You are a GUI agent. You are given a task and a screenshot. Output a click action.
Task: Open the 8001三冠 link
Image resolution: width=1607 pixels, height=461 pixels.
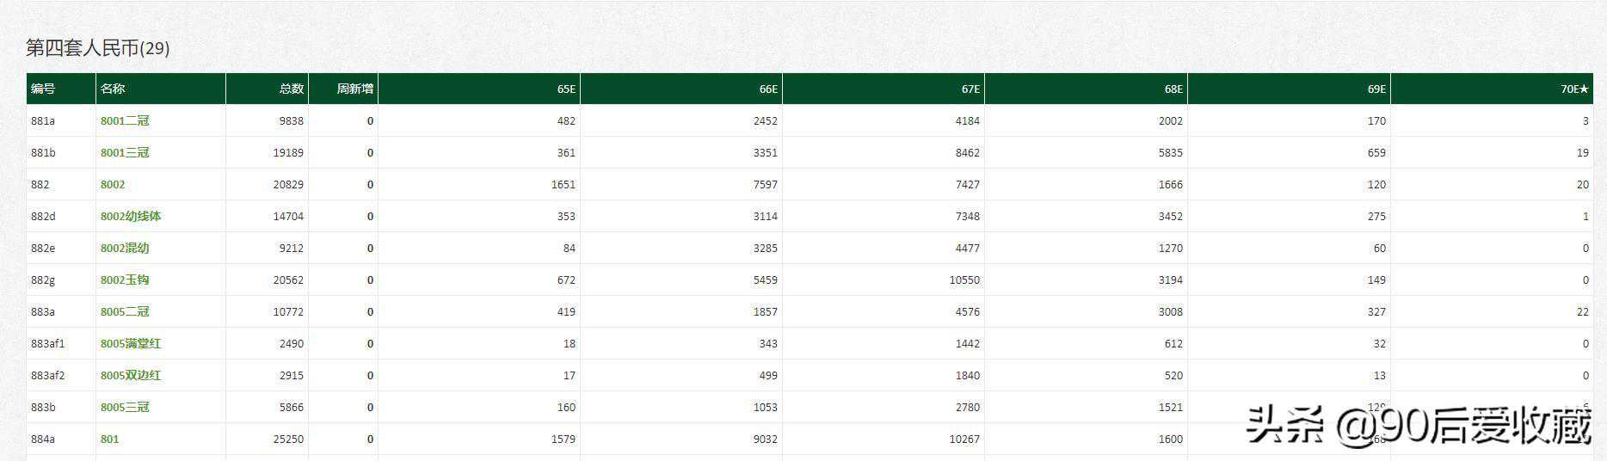[x=125, y=153]
